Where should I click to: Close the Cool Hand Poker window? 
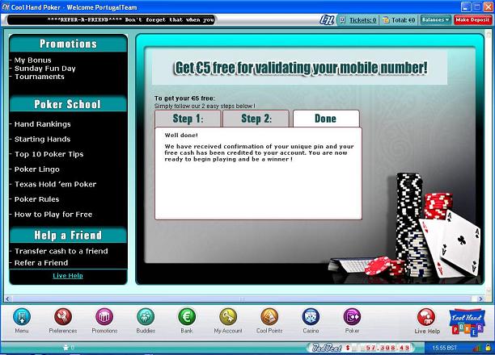[488, 6]
